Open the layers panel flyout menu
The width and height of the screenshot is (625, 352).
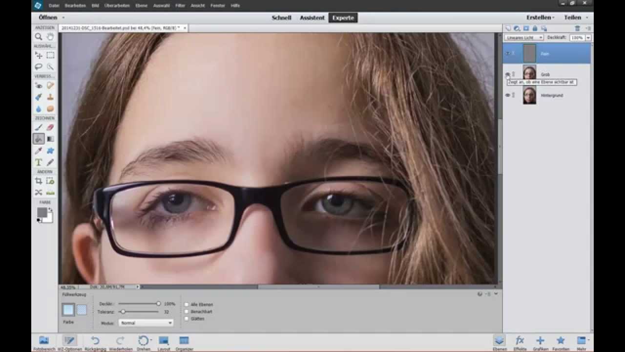coord(588,29)
